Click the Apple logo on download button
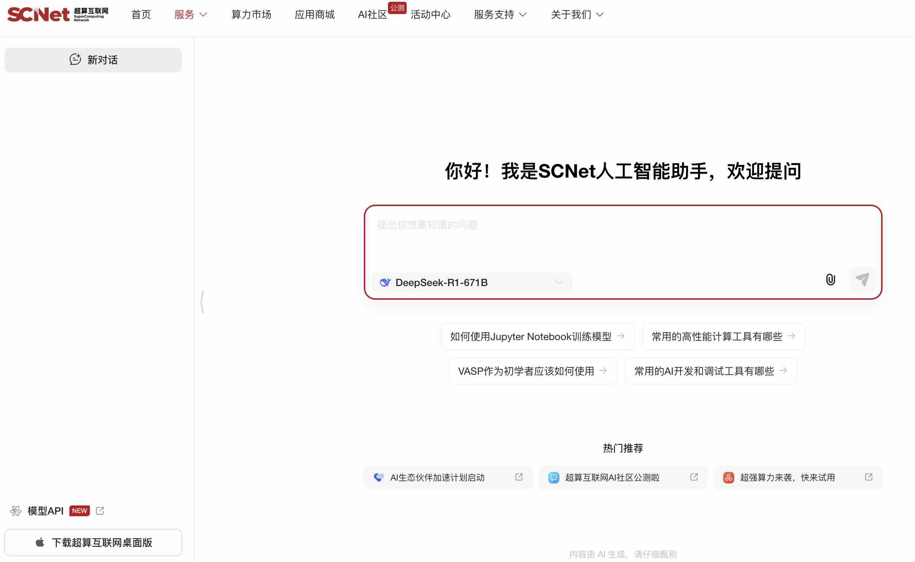 click(40, 542)
